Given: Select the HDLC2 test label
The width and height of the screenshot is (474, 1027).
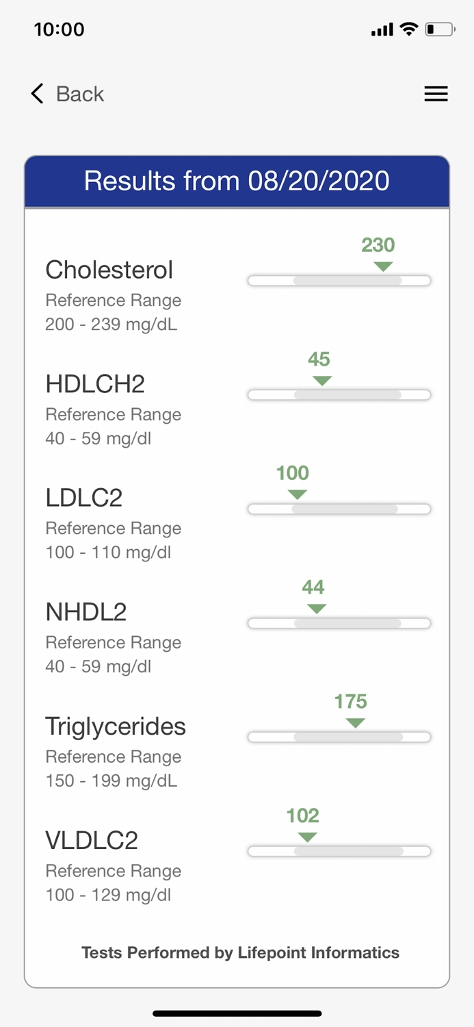Looking at the screenshot, I should 95,384.
